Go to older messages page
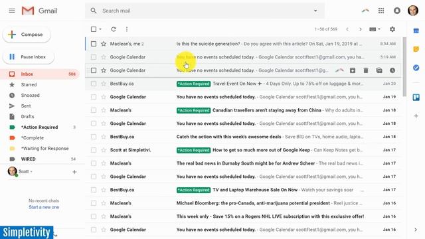The image size is (425, 239). 360,29
